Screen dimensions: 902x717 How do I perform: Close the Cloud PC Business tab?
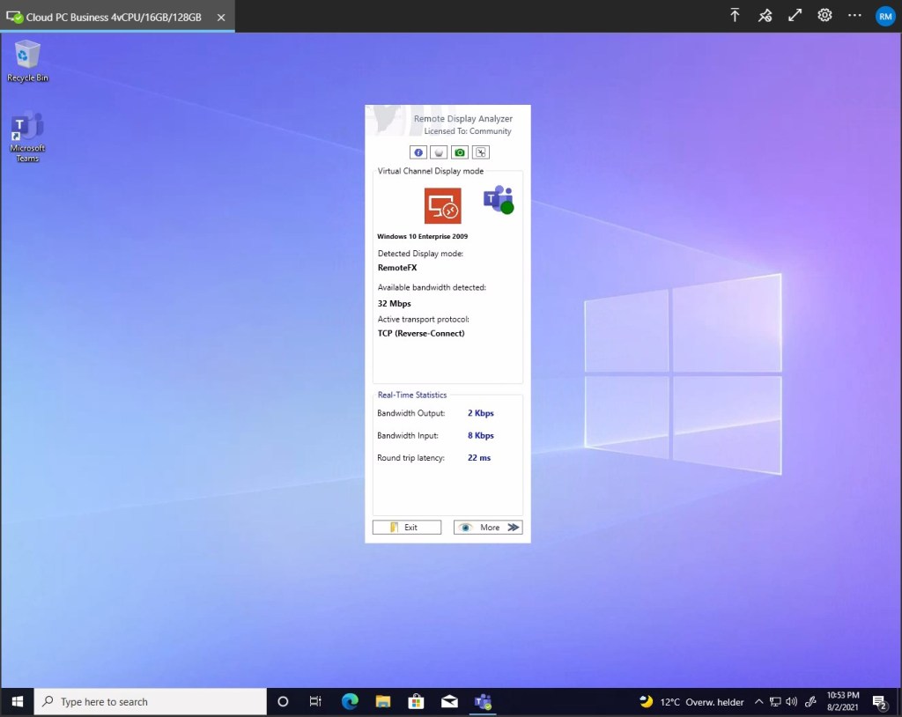point(221,18)
